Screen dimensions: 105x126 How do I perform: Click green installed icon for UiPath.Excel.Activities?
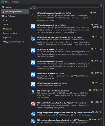(x=92, y=73)
